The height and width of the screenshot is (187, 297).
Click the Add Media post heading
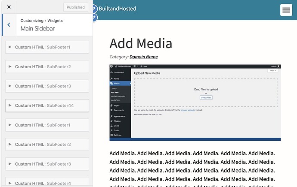click(141, 43)
